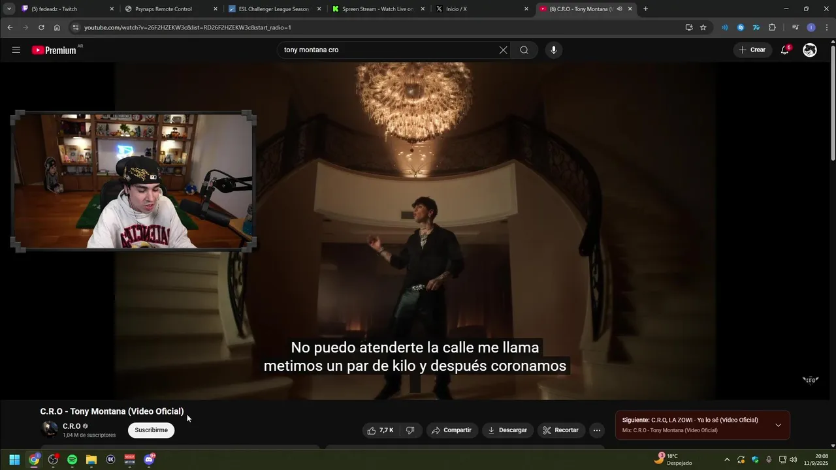Open the YouTube hamburger guide menu
Screen dimensions: 836x470
[x=16, y=50]
